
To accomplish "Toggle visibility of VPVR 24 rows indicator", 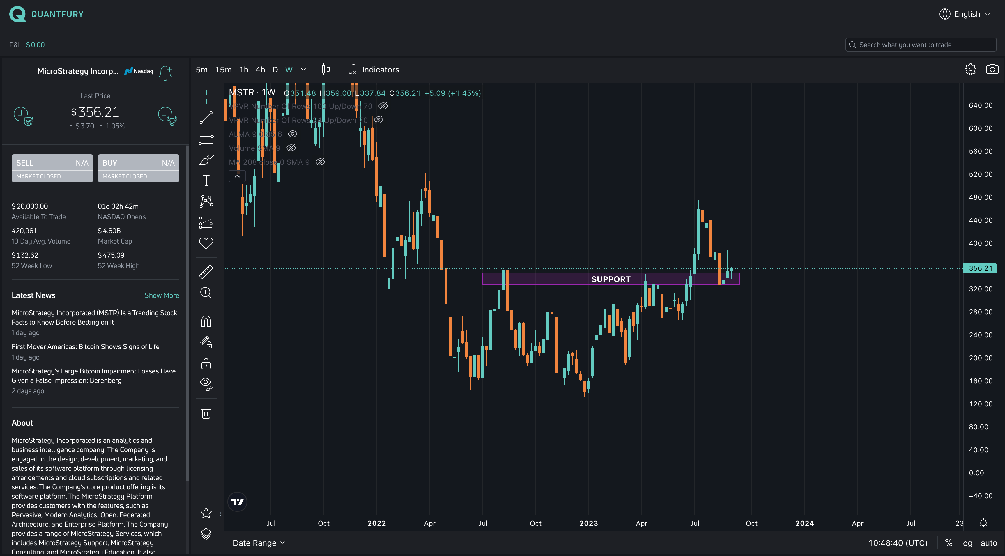I will click(x=378, y=120).
